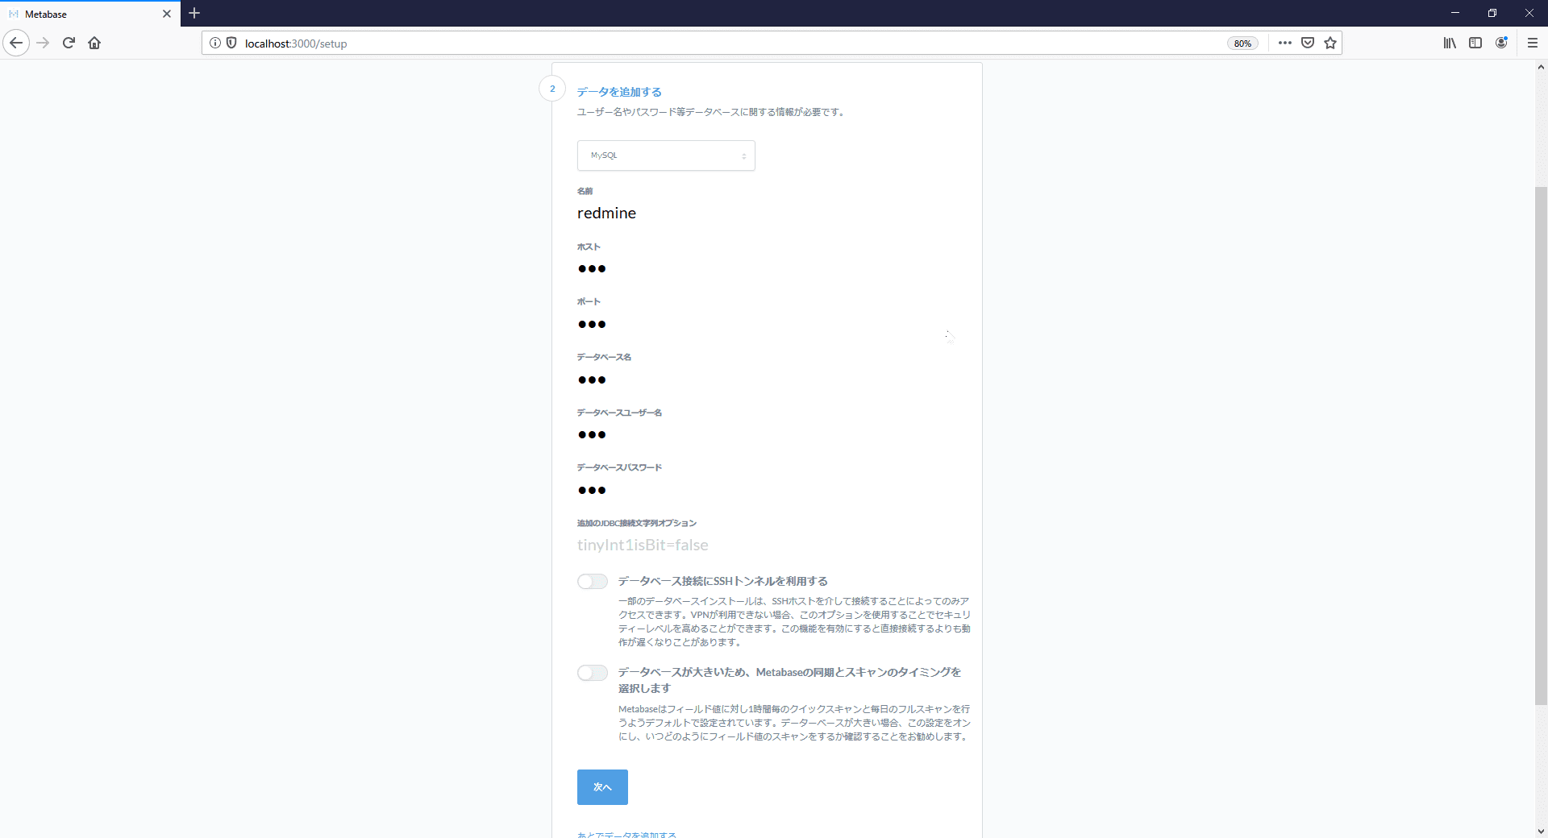The image size is (1548, 838).
Task: Close the Metabase tab
Action: coord(167,14)
